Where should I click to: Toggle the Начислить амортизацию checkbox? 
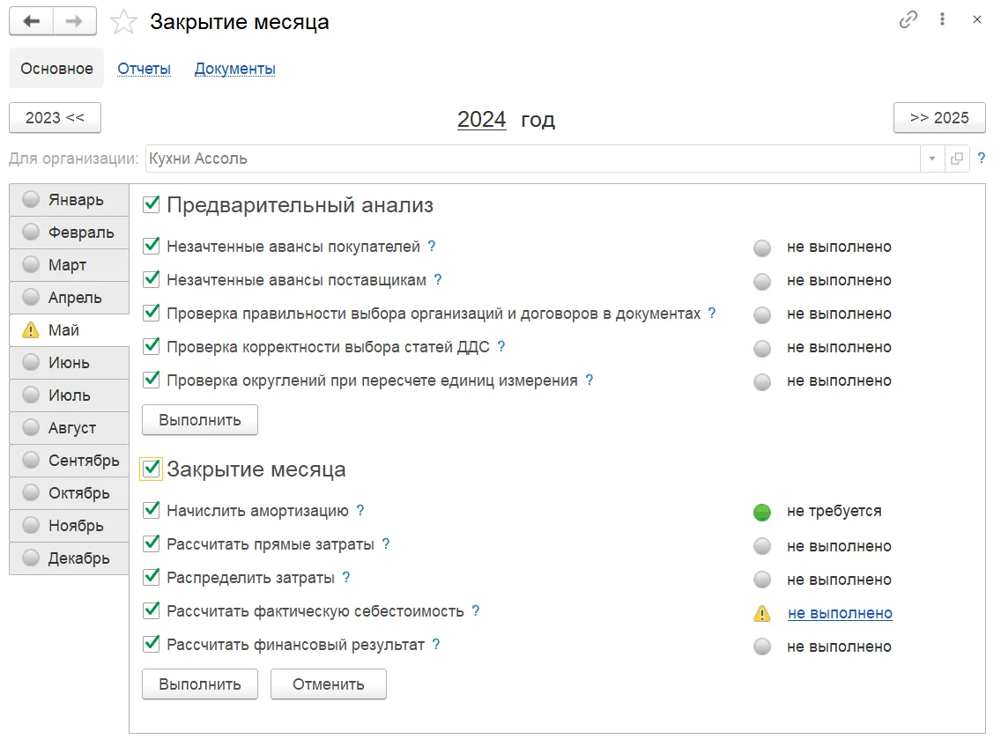point(152,510)
